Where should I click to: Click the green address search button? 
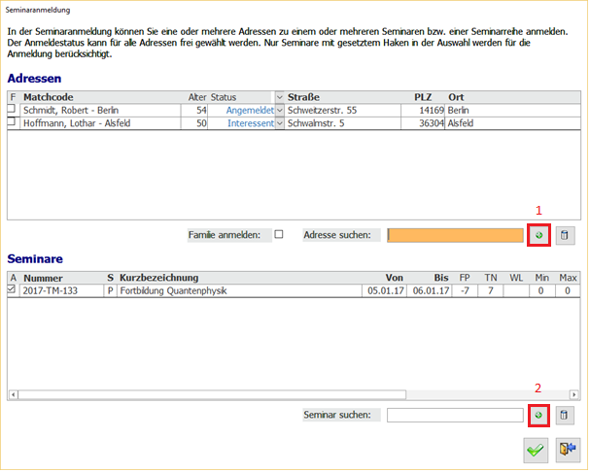(x=538, y=234)
